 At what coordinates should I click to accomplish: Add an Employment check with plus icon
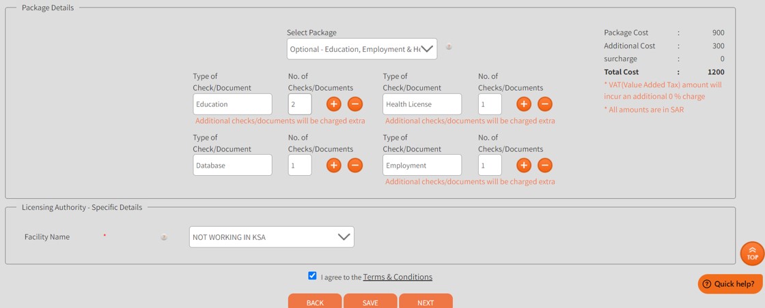(x=524, y=166)
